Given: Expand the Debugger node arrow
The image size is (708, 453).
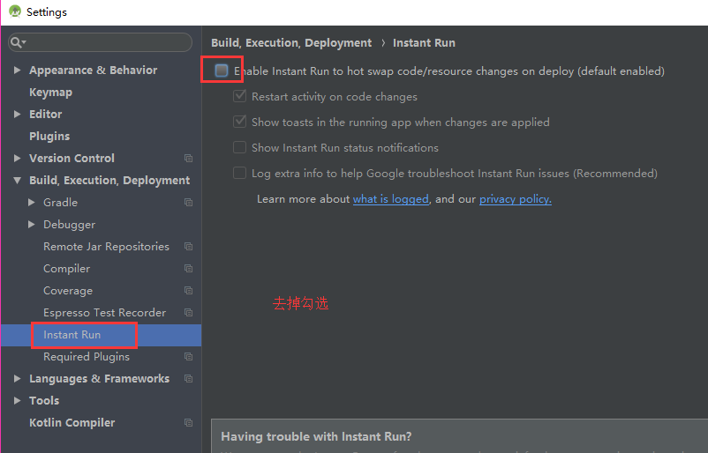Looking at the screenshot, I should click(x=31, y=225).
